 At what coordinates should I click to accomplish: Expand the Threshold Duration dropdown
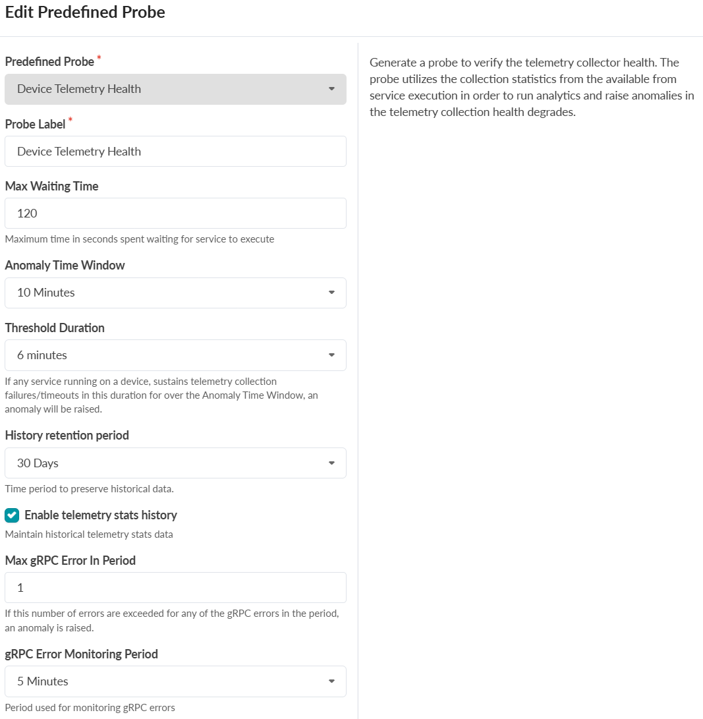coord(175,355)
